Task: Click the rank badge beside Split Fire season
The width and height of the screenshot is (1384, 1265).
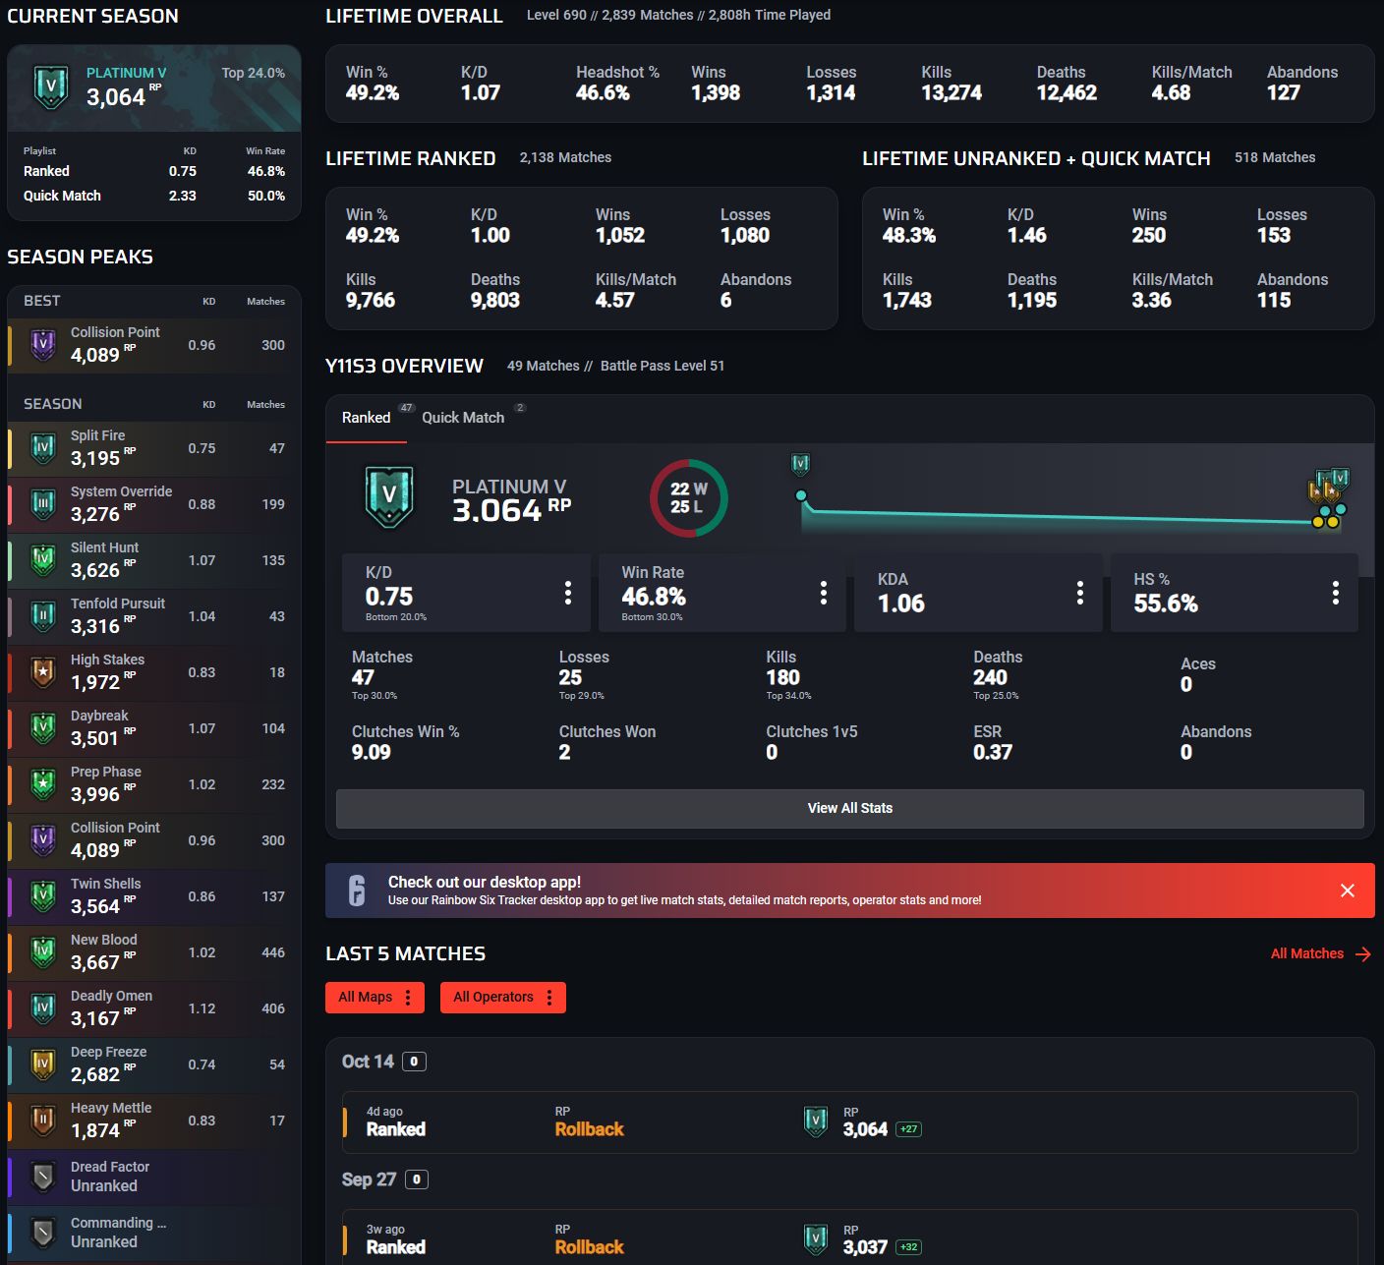Action: click(x=43, y=448)
